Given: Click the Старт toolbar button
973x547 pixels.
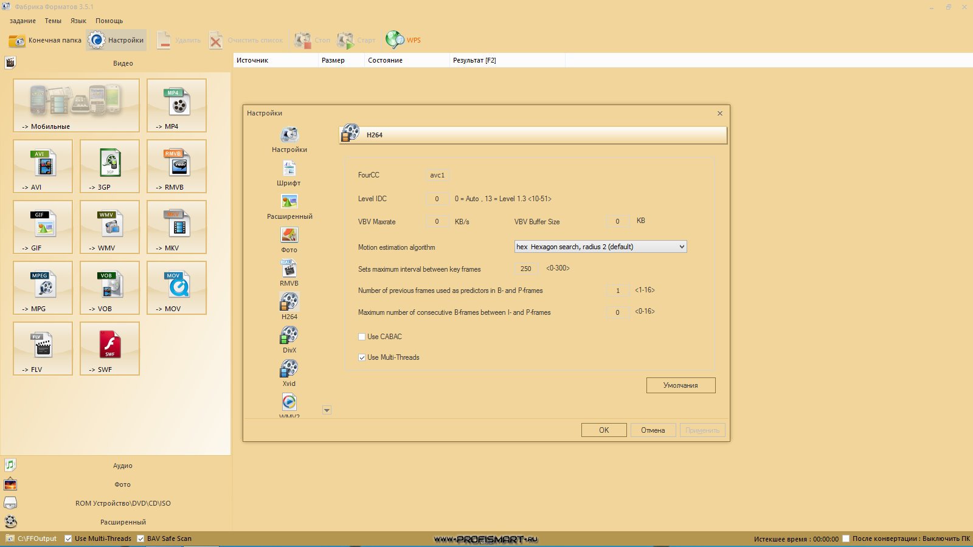Looking at the screenshot, I should point(356,40).
